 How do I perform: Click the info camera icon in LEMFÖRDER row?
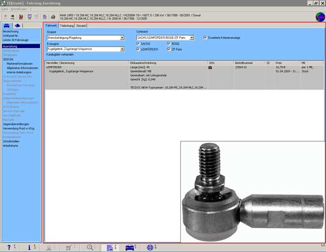tap(210, 67)
